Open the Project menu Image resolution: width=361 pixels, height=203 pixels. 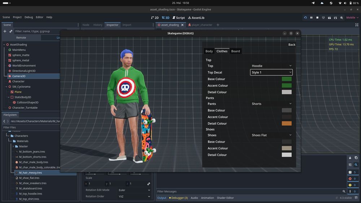[17, 17]
